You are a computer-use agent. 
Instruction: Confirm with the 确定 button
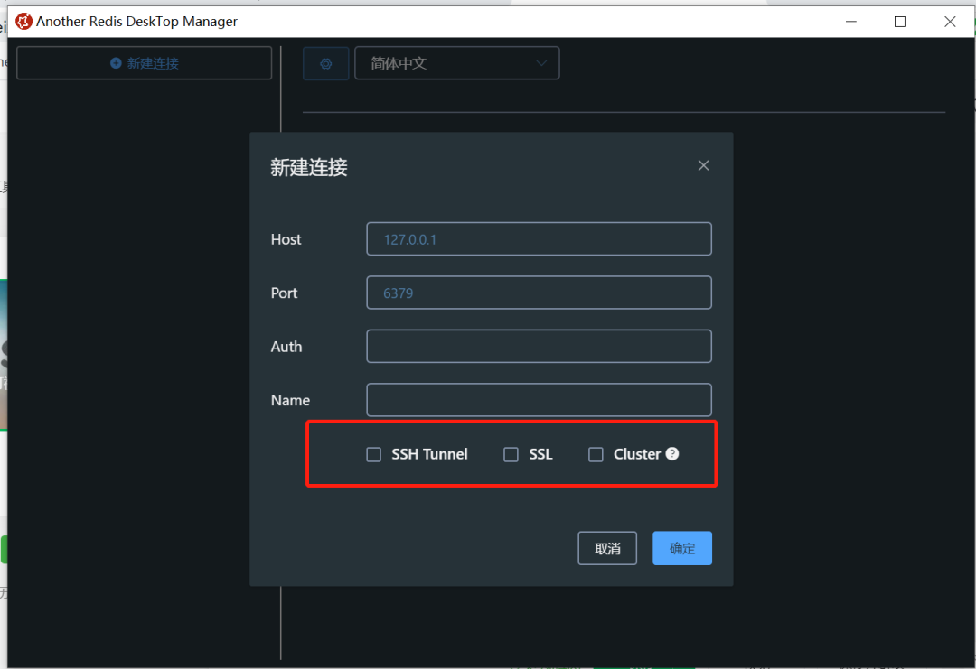tap(681, 548)
